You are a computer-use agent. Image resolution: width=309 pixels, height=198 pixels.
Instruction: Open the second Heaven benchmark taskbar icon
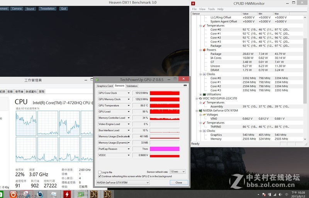107,194
